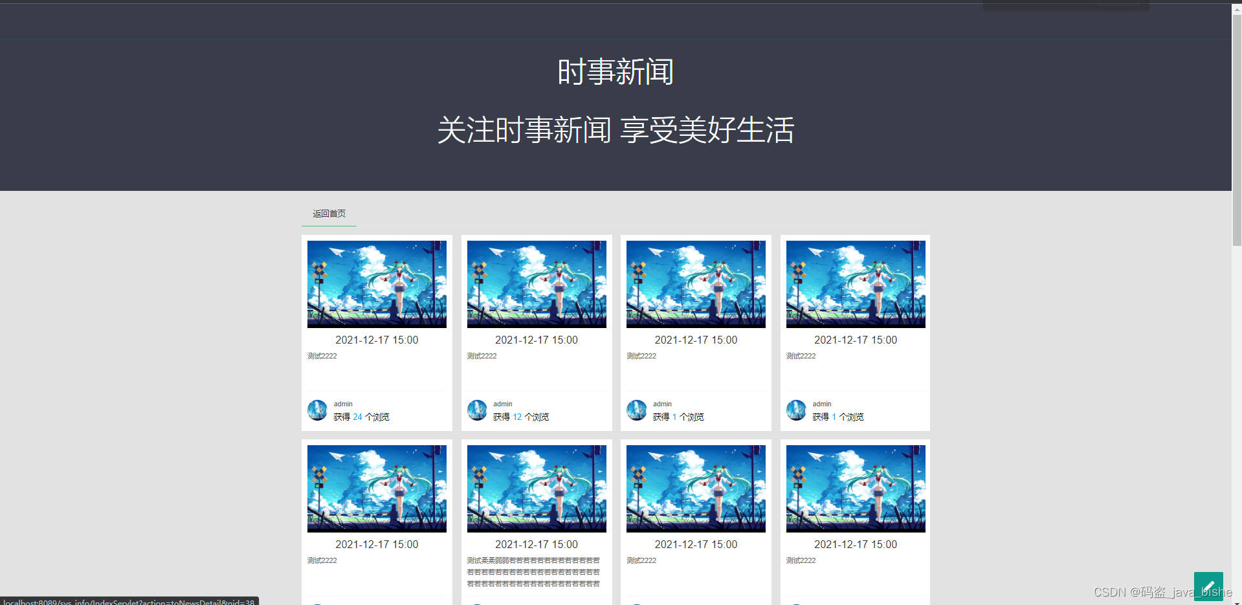Screen dimensions: 1242x605
Task: Click the 时事新闻 page heading
Action: (x=615, y=71)
